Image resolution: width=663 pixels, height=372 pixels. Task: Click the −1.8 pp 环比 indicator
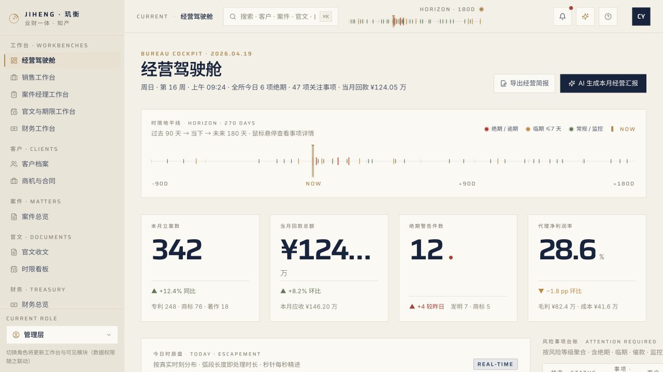tap(560, 291)
